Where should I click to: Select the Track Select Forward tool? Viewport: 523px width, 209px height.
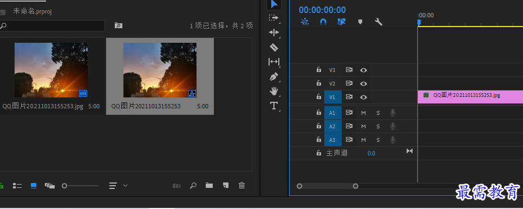coord(274,18)
